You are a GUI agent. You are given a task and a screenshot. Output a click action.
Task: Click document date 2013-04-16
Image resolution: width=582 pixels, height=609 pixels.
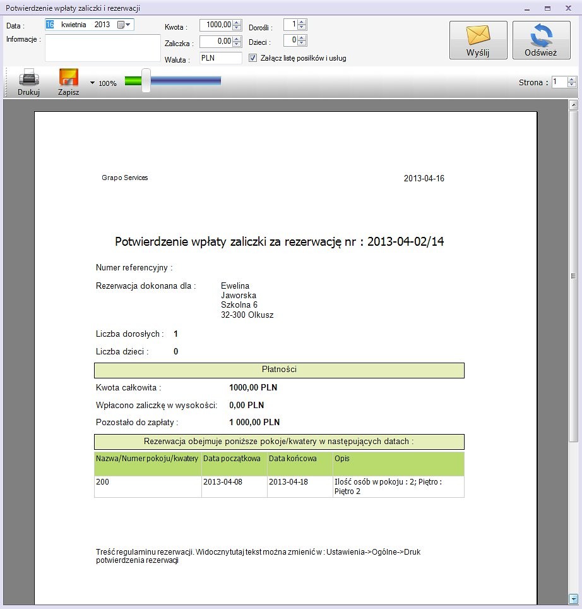coord(424,178)
